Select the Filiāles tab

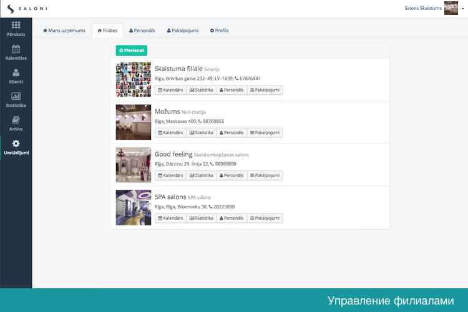[107, 31]
